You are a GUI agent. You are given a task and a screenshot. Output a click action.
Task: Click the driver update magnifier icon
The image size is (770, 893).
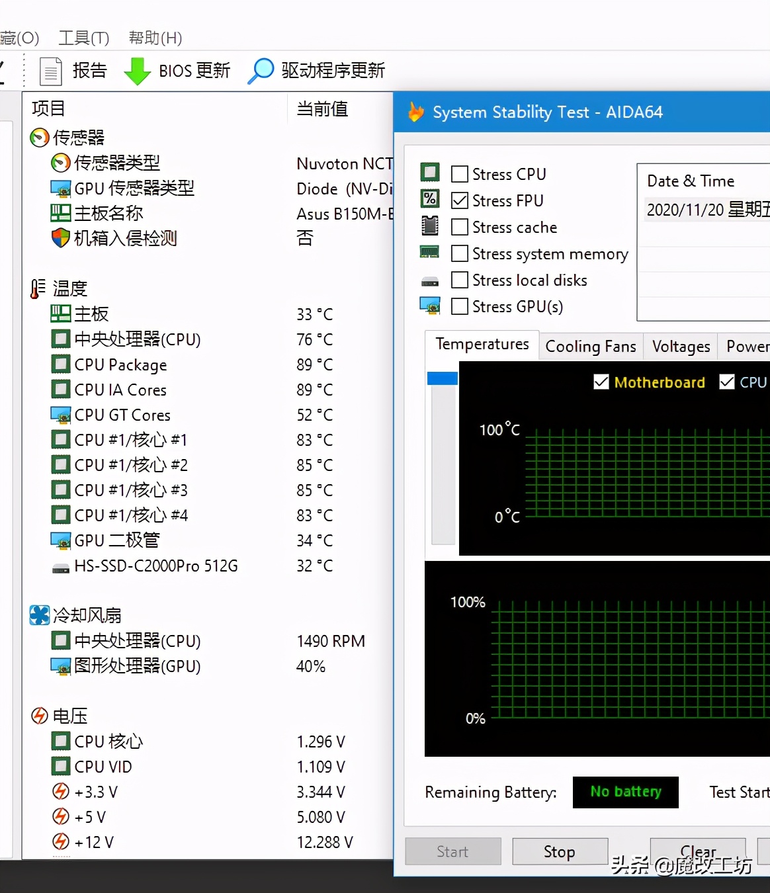tap(261, 71)
